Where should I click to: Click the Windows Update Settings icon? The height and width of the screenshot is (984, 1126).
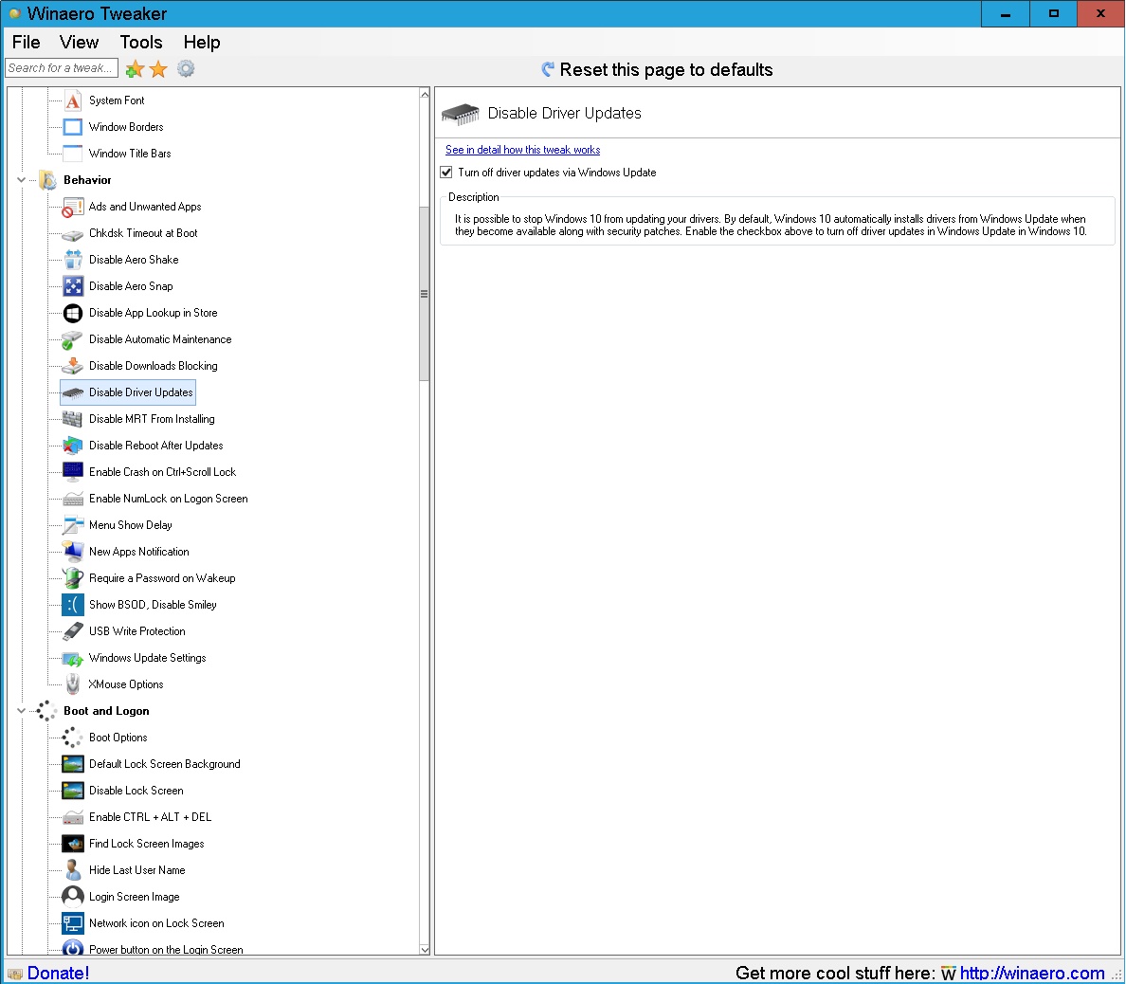pyautogui.click(x=73, y=659)
